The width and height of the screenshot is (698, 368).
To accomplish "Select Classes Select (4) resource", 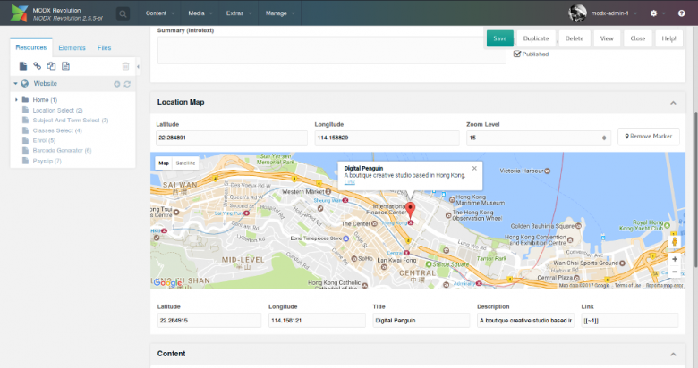I will 57,130.
